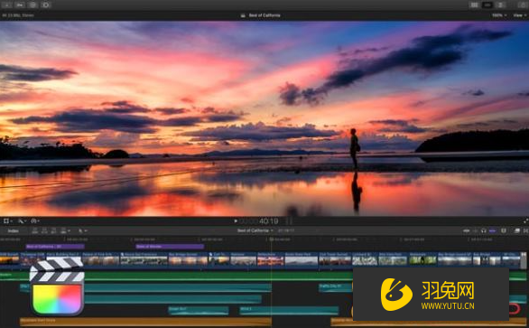Open the Clip Appearance options
The height and width of the screenshot is (328, 529).
[x=504, y=231]
